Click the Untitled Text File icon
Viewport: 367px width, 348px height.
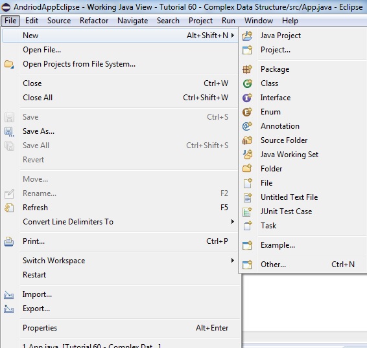tap(248, 197)
